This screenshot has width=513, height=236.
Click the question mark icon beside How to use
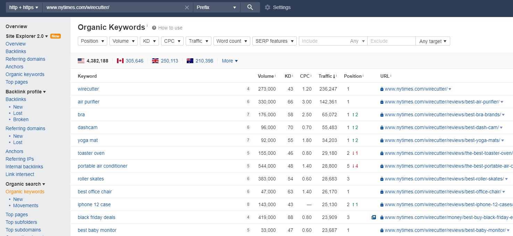154,28
